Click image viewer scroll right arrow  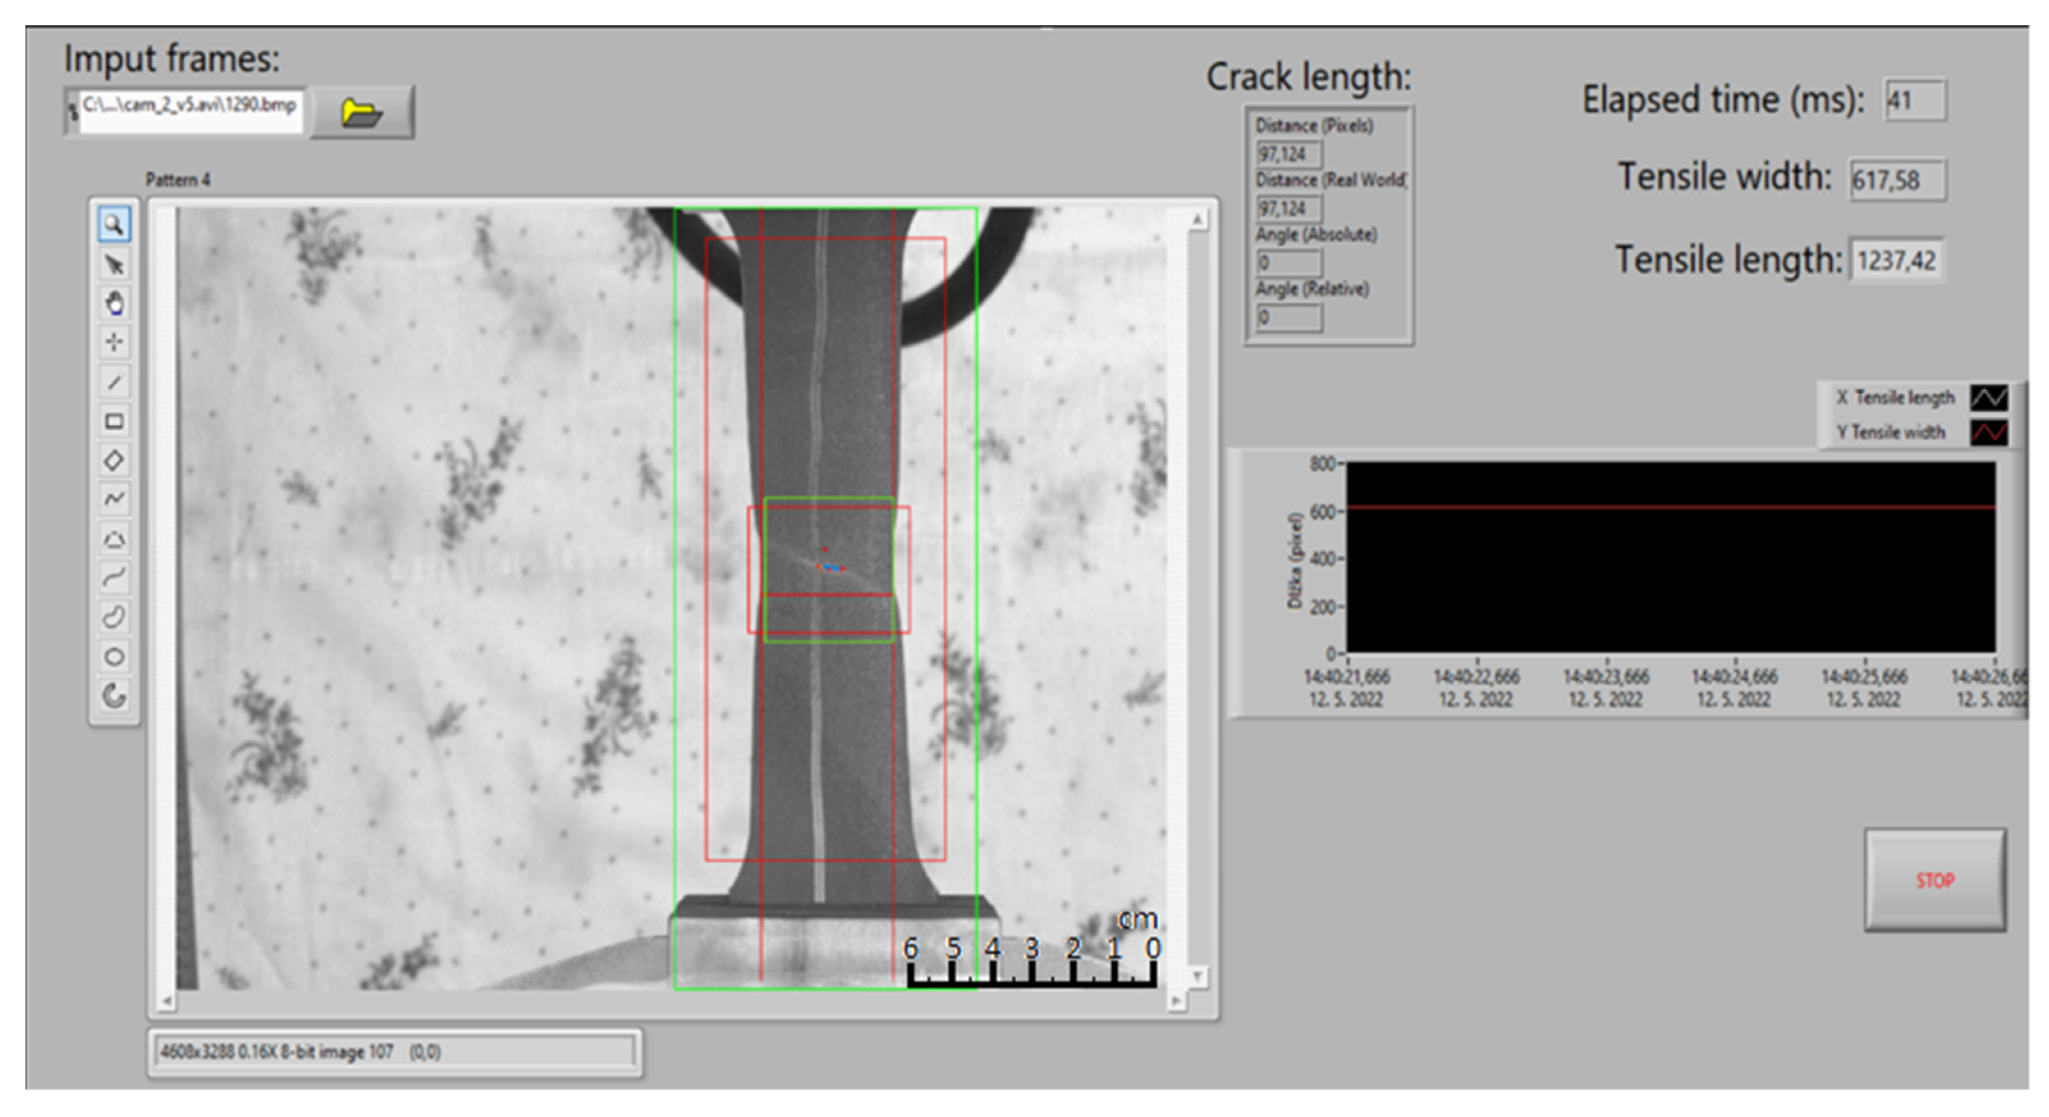pyautogui.click(x=1176, y=1002)
